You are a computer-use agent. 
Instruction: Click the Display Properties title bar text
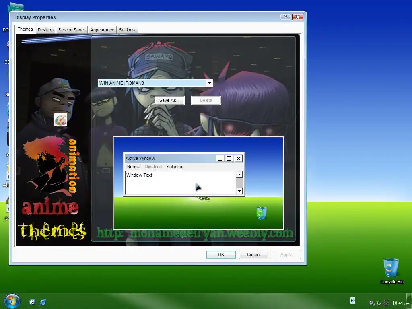point(35,17)
